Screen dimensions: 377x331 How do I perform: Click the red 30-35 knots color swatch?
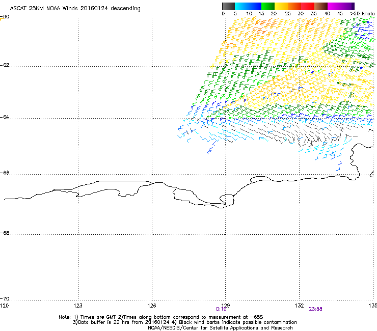pyautogui.click(x=308, y=6)
